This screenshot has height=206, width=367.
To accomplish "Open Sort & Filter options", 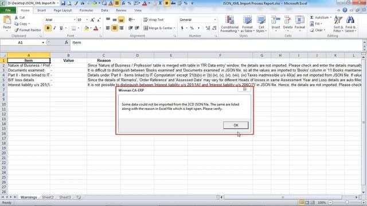I will pyautogui.click(x=338, y=24).
